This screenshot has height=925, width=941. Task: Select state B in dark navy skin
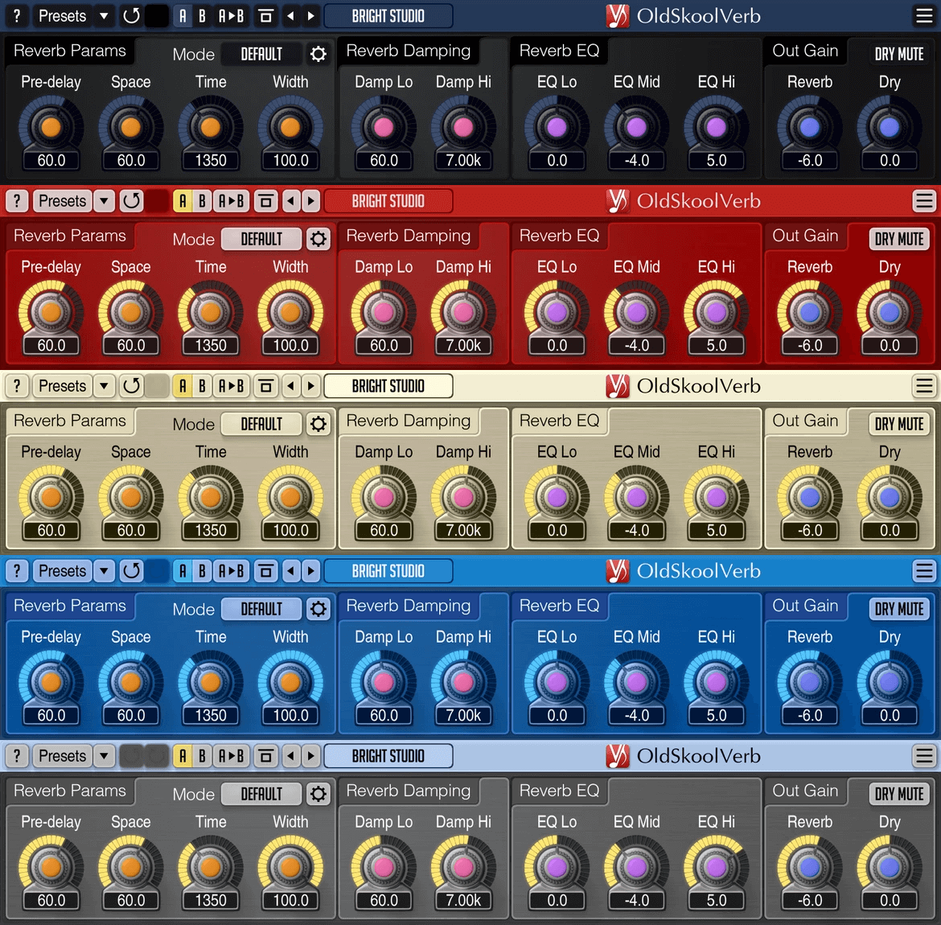point(202,16)
